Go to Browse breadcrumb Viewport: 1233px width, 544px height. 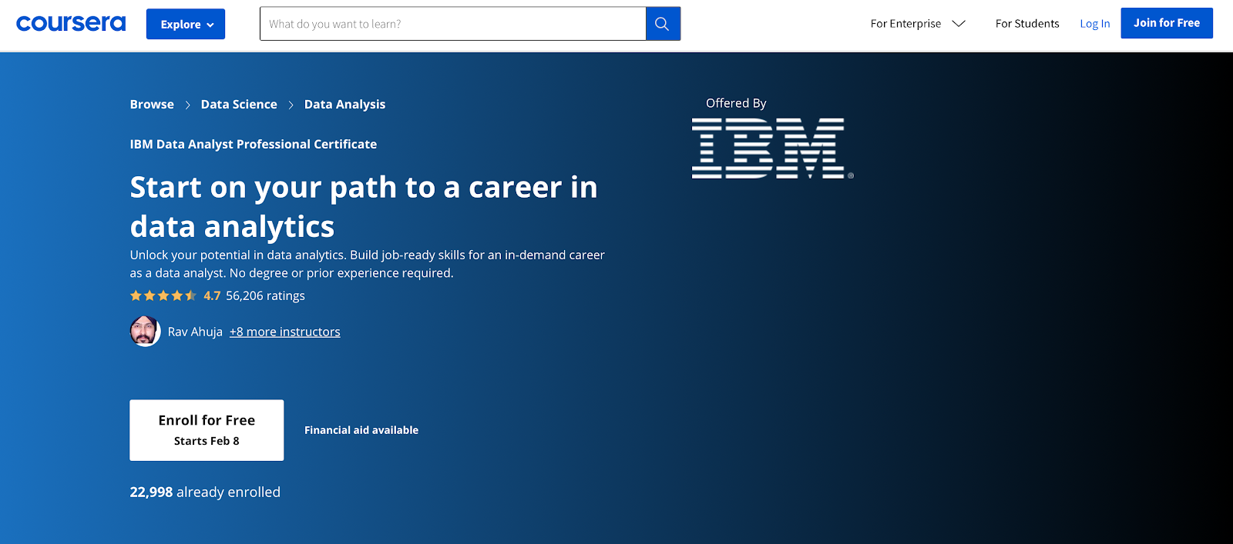152,105
